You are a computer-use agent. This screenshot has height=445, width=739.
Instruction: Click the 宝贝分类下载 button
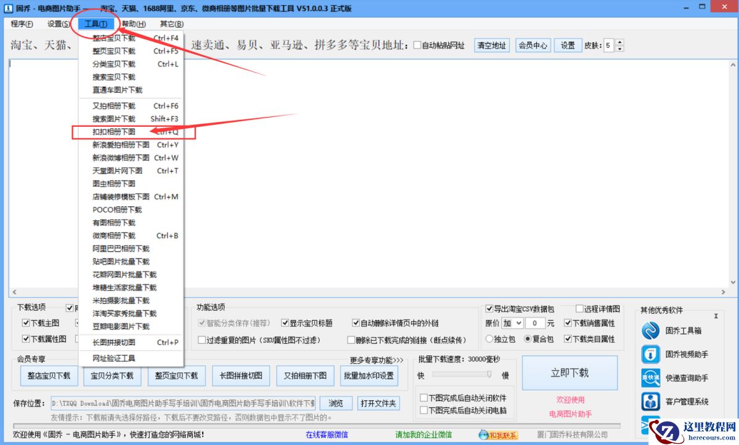coord(112,375)
